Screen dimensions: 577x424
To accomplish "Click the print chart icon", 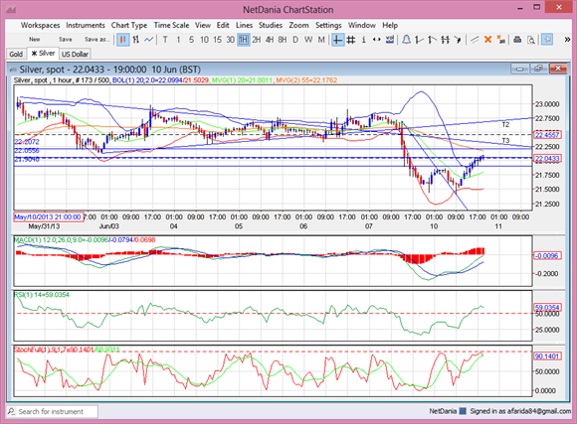I will (517, 40).
